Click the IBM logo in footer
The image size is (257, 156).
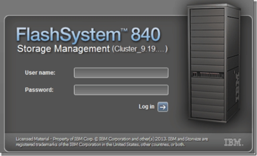point(233,142)
